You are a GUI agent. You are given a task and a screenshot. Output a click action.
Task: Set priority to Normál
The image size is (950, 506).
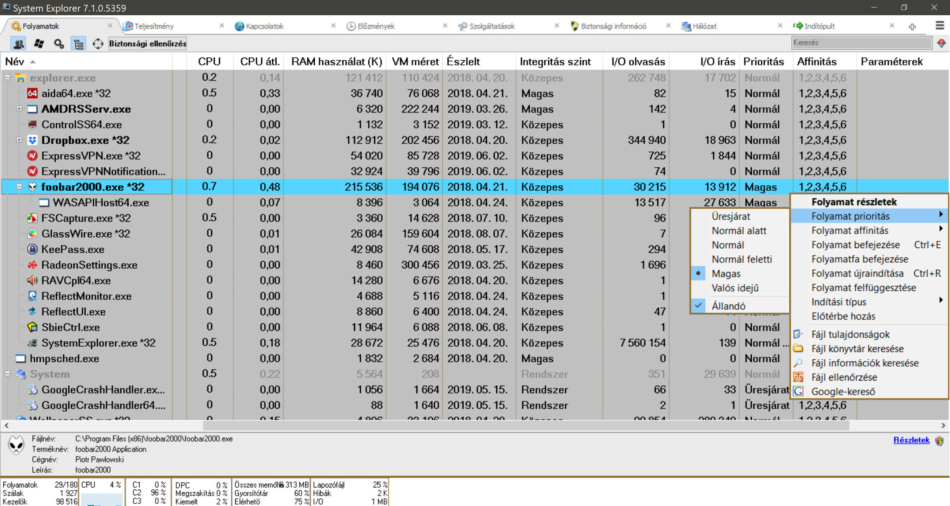pyautogui.click(x=740, y=245)
